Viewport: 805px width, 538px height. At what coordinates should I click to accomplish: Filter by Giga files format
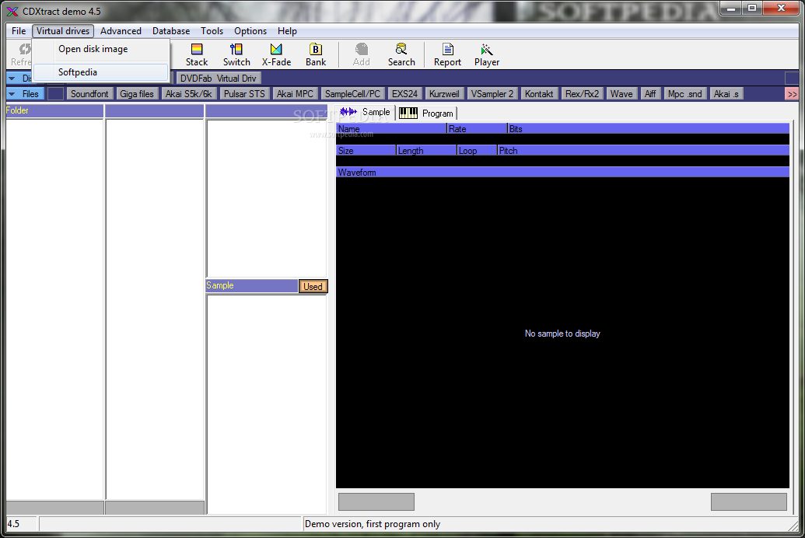[x=137, y=94]
